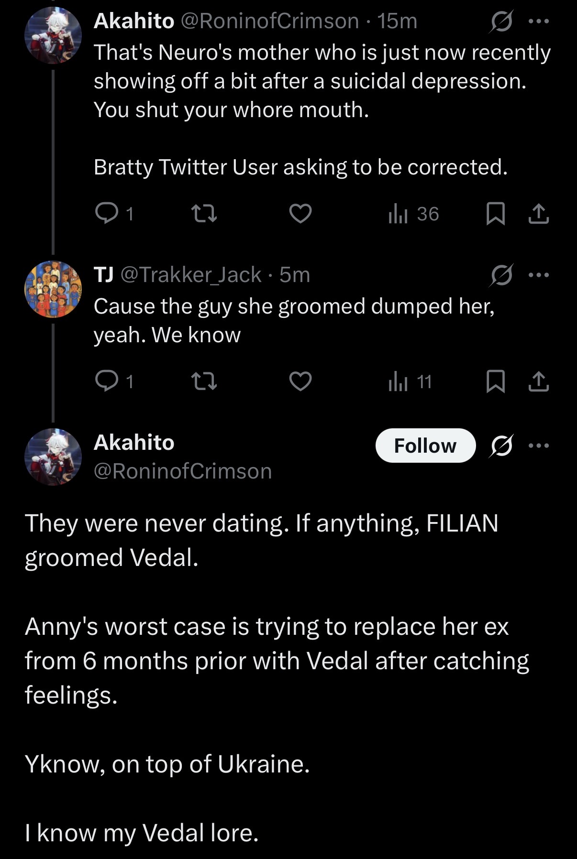Bookmark Akahito's first tweet
The image size is (577, 859).
click(x=495, y=214)
